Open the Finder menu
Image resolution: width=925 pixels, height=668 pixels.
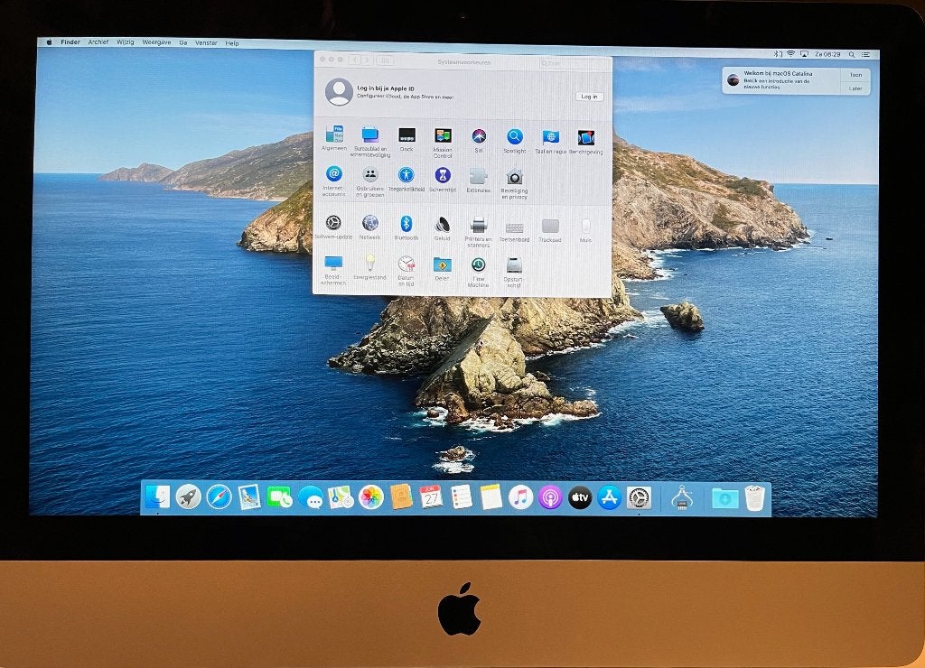[x=70, y=42]
